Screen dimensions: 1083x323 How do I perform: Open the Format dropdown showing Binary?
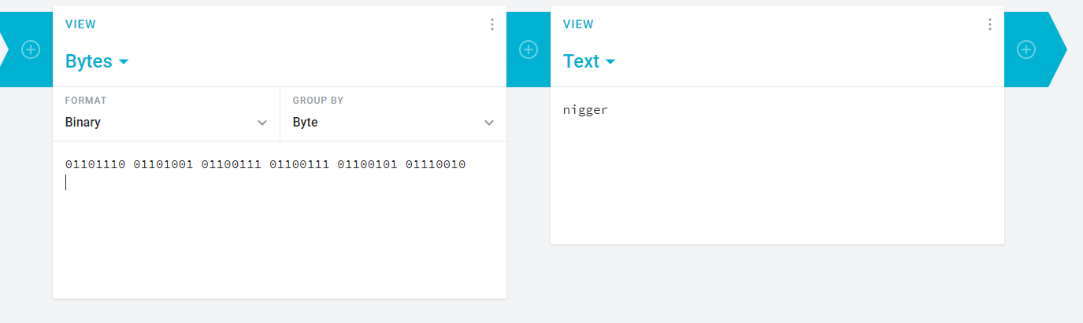166,114
